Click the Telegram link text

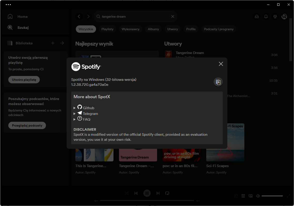click(x=90, y=114)
